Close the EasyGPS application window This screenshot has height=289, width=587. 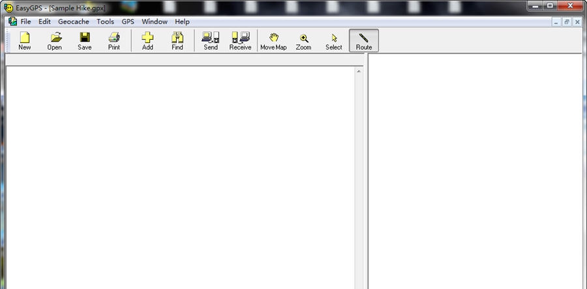pos(570,6)
